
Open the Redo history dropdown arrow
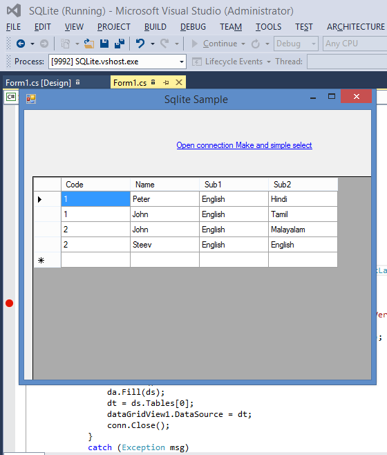177,44
